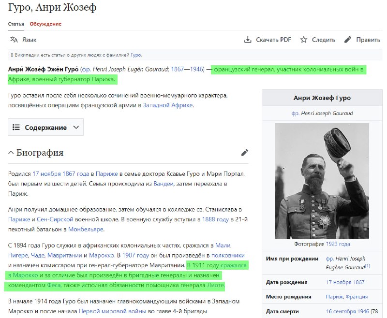The height and width of the screenshot is (318, 387).
Task: Follow the Чаде link
Action: [38, 255]
